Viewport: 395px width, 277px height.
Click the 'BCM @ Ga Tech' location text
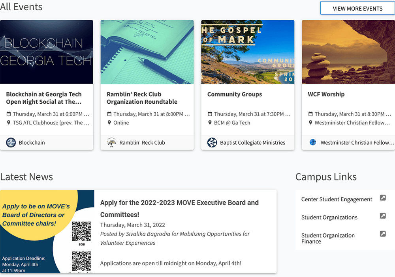point(232,123)
